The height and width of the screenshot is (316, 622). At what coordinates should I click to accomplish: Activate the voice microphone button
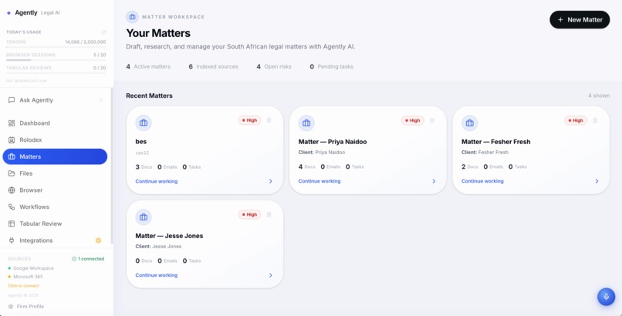click(606, 297)
